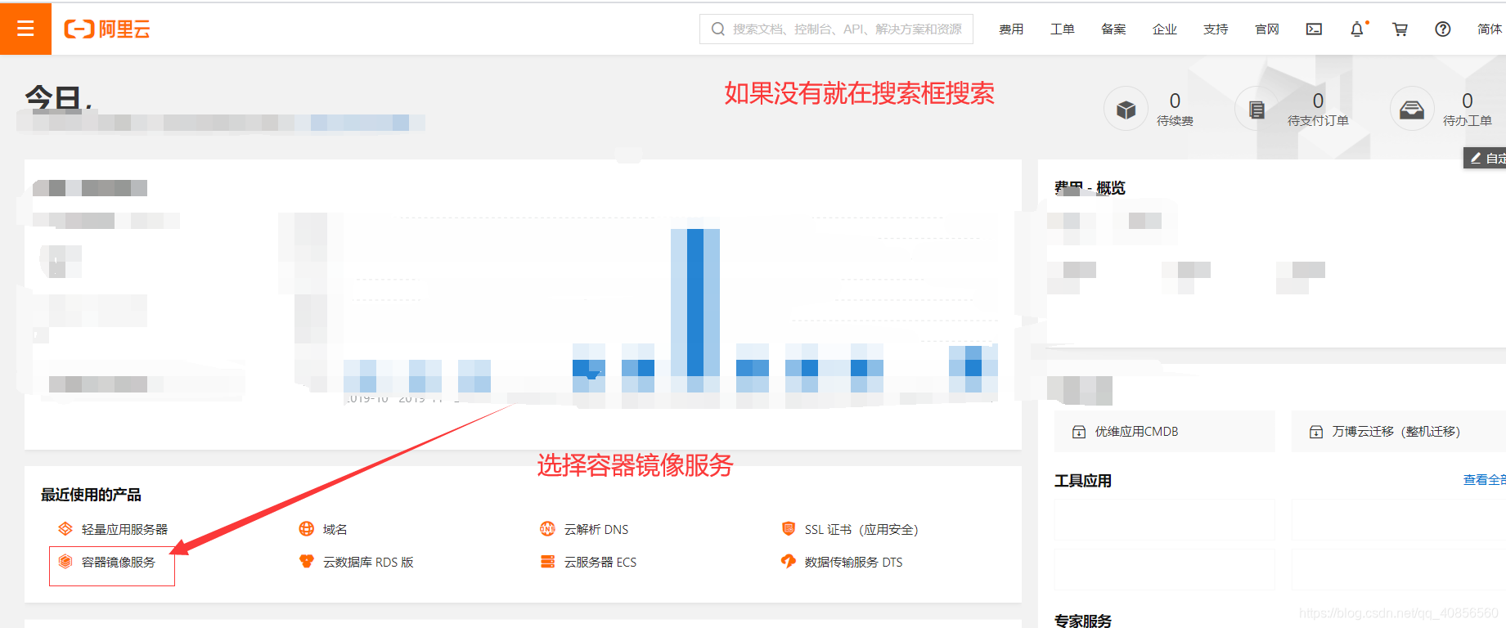Click 查看全部 in 工具应用
Screen dimensions: 1506x628
pos(1484,480)
